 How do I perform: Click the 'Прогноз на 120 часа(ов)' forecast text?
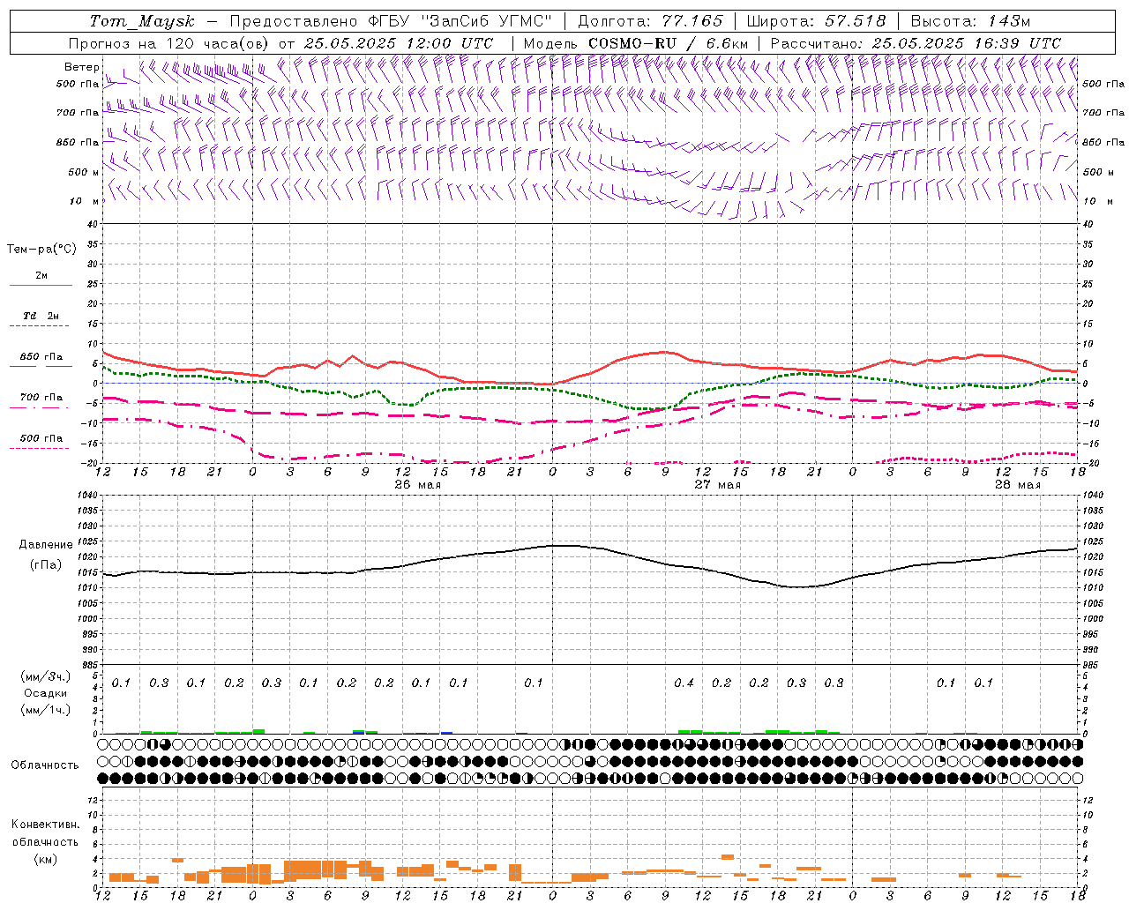click(169, 43)
